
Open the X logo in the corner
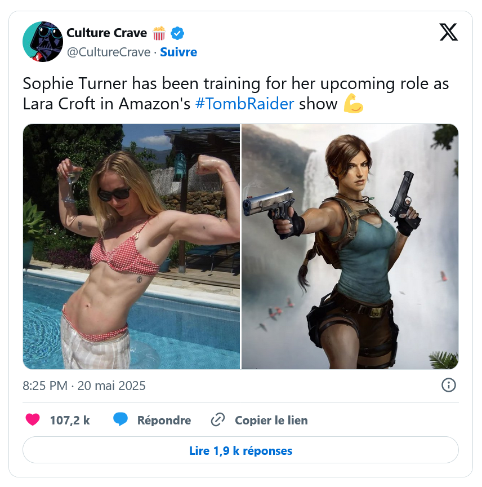448,32
